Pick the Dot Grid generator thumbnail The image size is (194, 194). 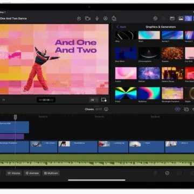(190, 53)
